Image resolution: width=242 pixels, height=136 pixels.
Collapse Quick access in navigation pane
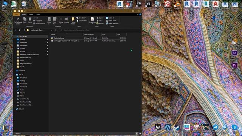click(17, 36)
